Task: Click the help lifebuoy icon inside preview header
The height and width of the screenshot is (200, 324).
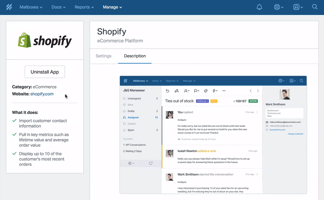Action: pyautogui.click(x=281, y=81)
